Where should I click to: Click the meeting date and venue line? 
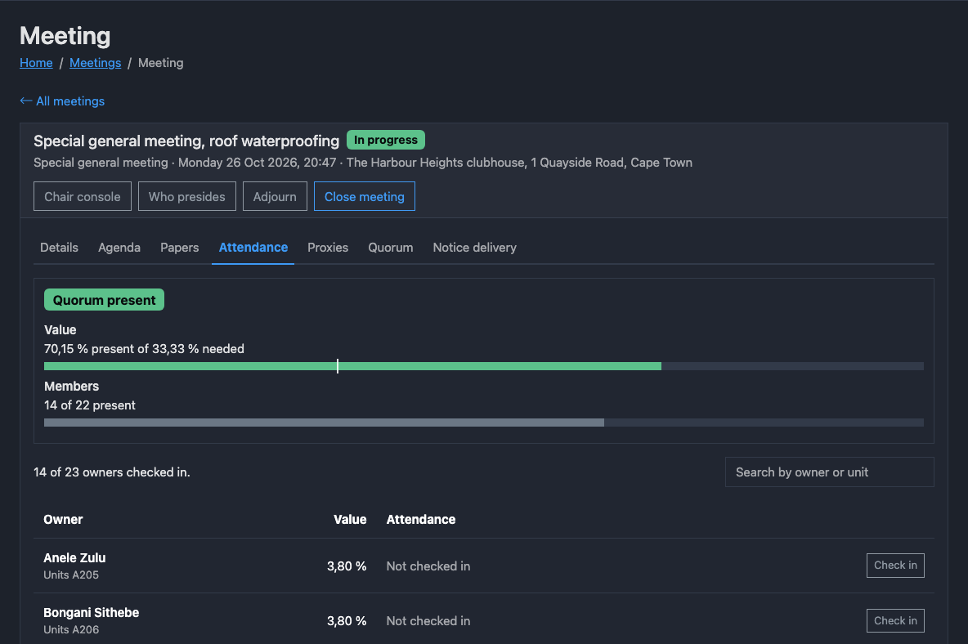[363, 163]
